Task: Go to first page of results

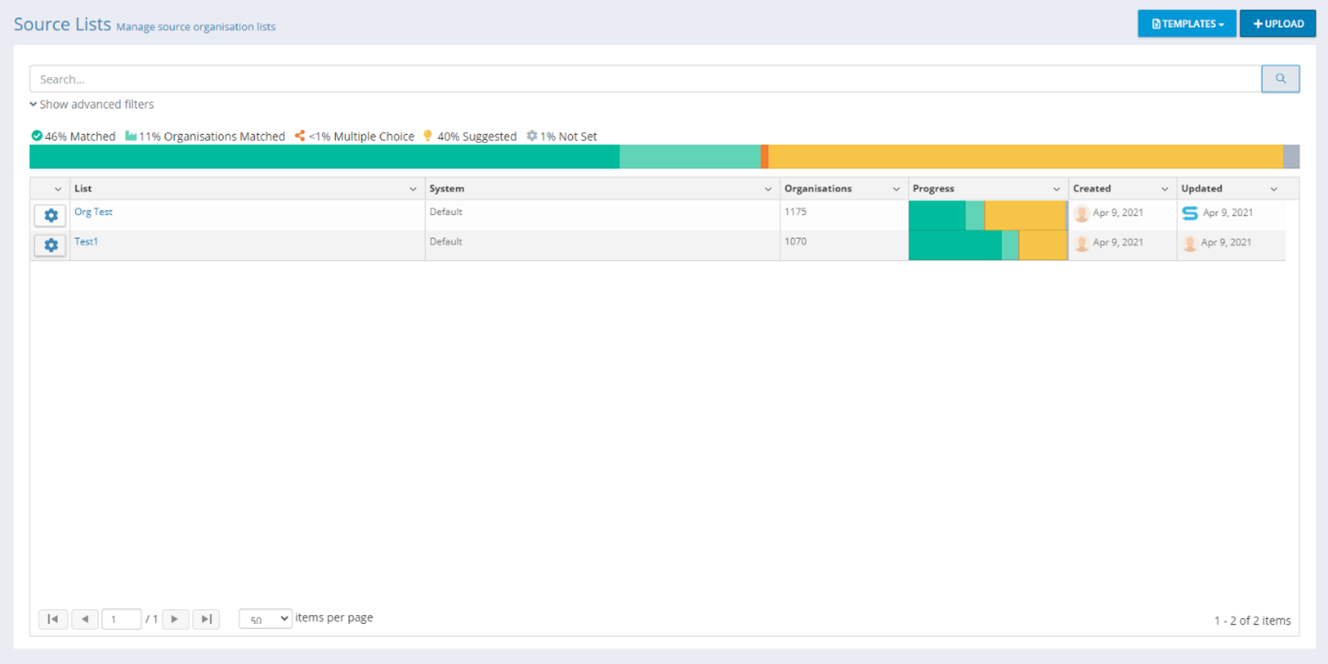Action: [53, 619]
